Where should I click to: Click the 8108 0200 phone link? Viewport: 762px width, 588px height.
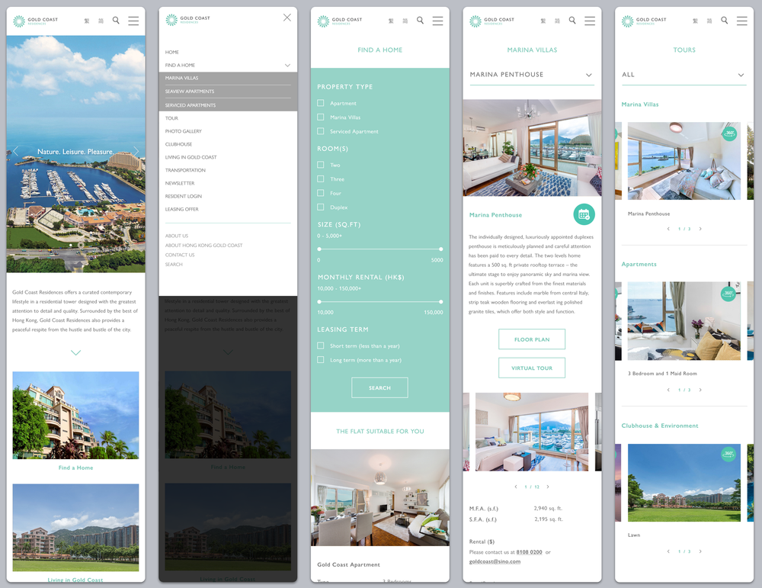point(530,552)
